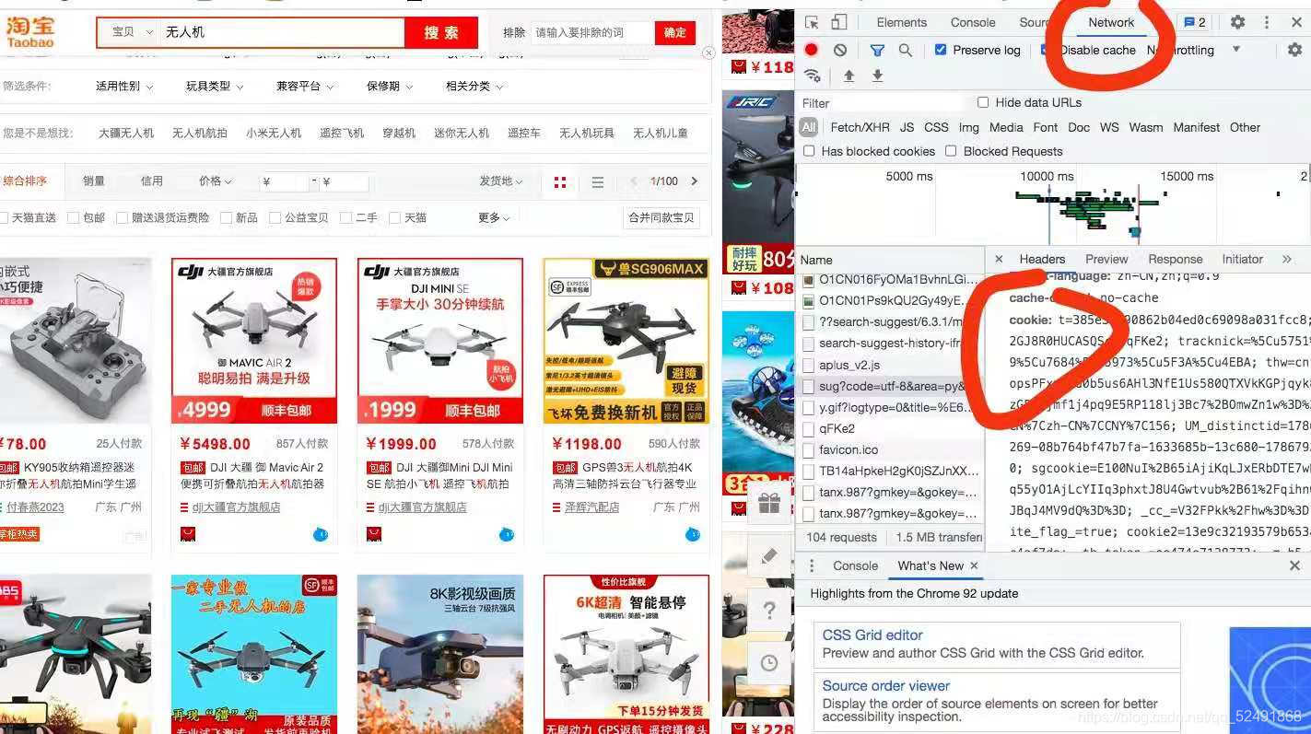Check the 新品 filter checkbox
The height and width of the screenshot is (734, 1311).
tap(225, 218)
